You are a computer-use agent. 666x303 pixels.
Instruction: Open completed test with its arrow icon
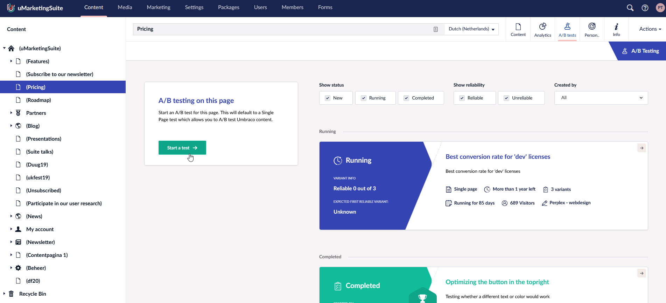(x=642, y=273)
